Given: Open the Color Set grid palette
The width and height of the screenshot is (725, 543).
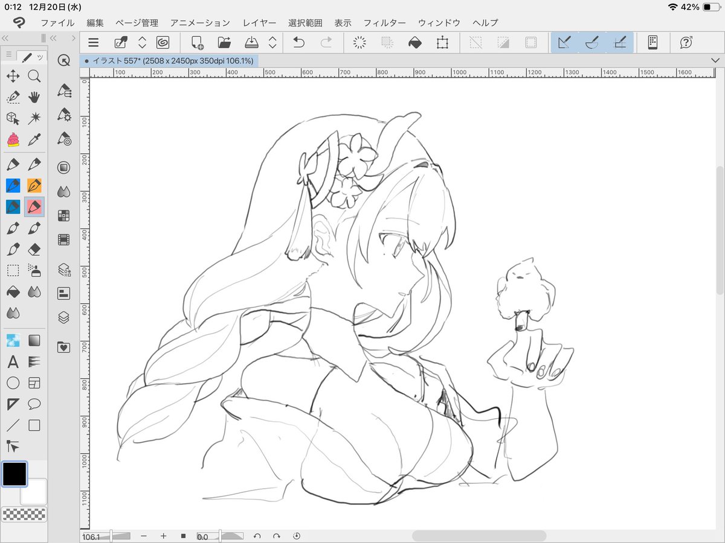Looking at the screenshot, I should (64, 215).
